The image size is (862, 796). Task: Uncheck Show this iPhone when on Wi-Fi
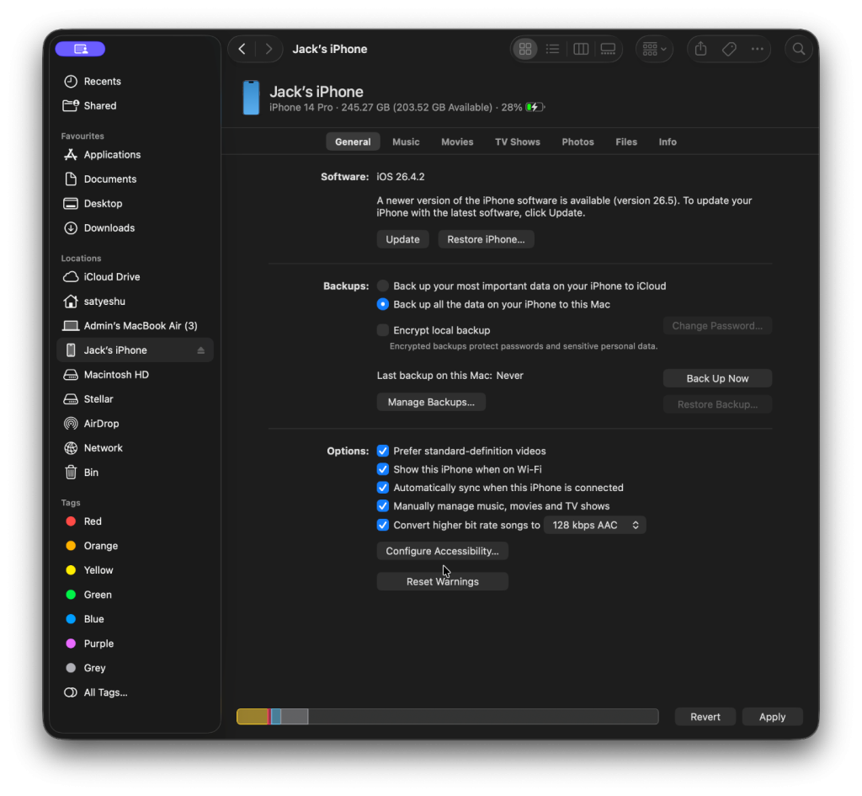click(x=383, y=469)
